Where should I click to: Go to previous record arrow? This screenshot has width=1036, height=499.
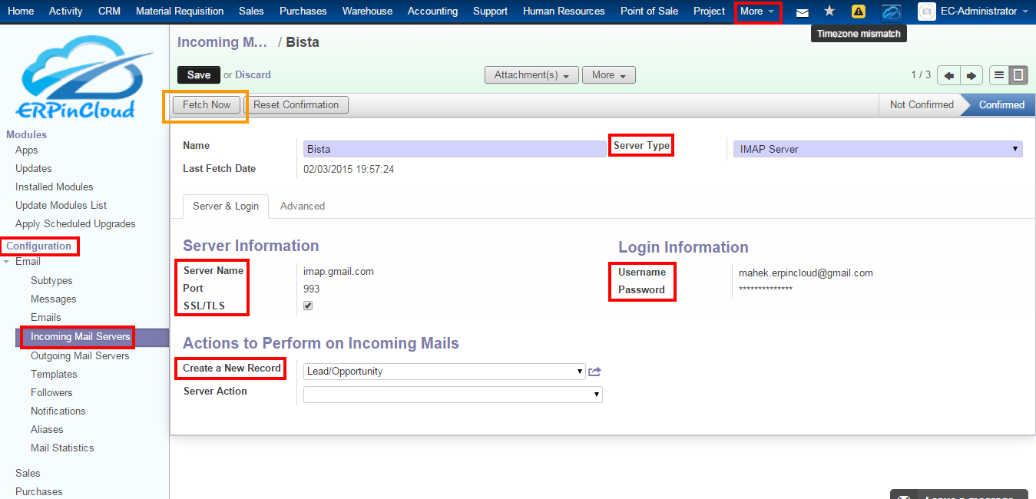coord(950,75)
